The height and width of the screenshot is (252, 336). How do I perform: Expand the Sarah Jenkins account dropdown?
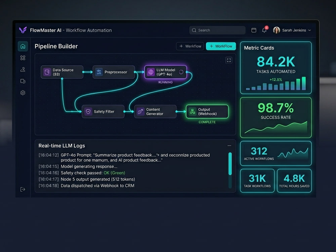coord(309,30)
